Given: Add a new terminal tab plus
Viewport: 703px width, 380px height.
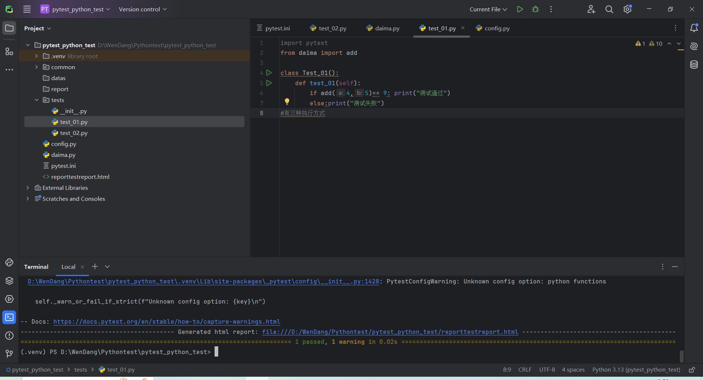Looking at the screenshot, I should (x=95, y=267).
